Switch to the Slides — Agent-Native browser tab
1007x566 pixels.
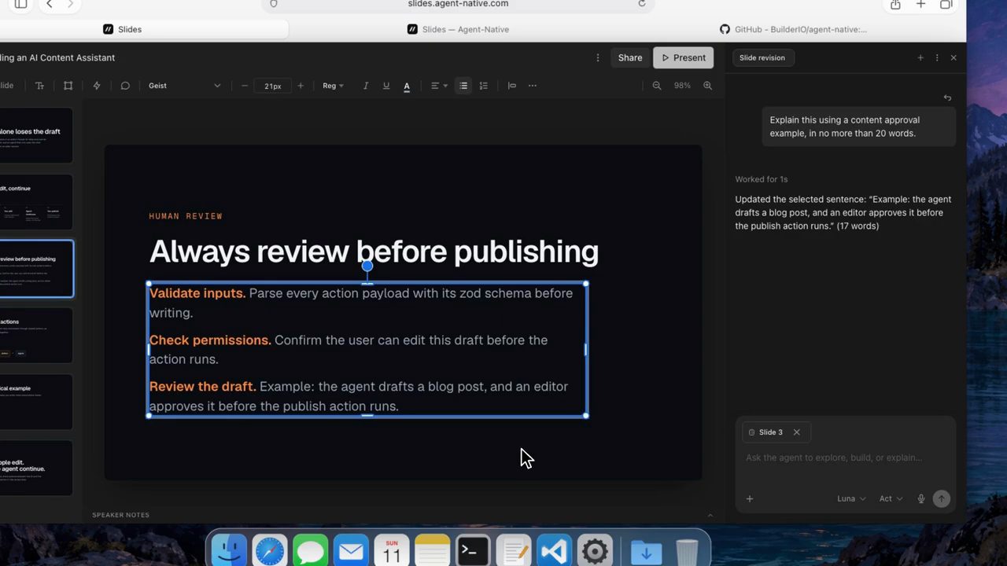[x=458, y=29]
